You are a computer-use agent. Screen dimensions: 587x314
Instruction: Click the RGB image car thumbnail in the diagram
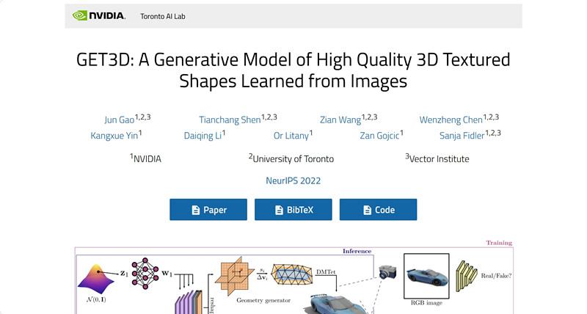click(426, 276)
